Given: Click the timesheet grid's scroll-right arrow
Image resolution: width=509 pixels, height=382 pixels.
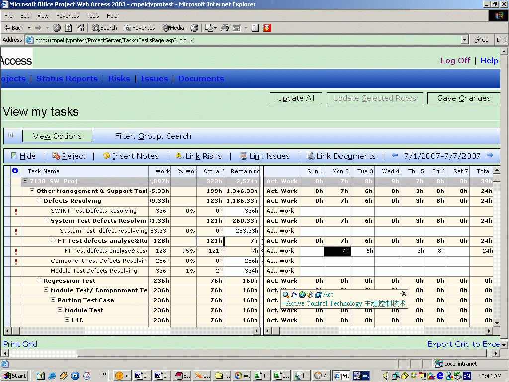Looking at the screenshot, I should pyautogui.click(x=489, y=331).
